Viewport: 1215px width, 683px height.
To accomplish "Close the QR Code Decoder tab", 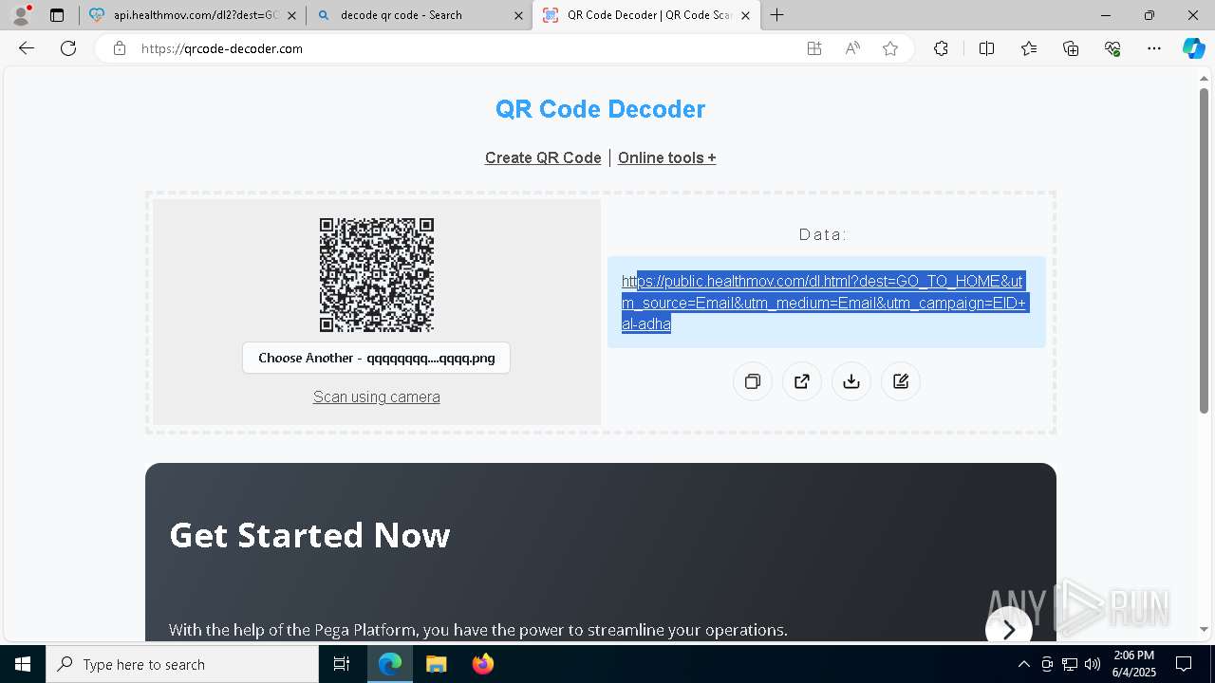I will [745, 15].
